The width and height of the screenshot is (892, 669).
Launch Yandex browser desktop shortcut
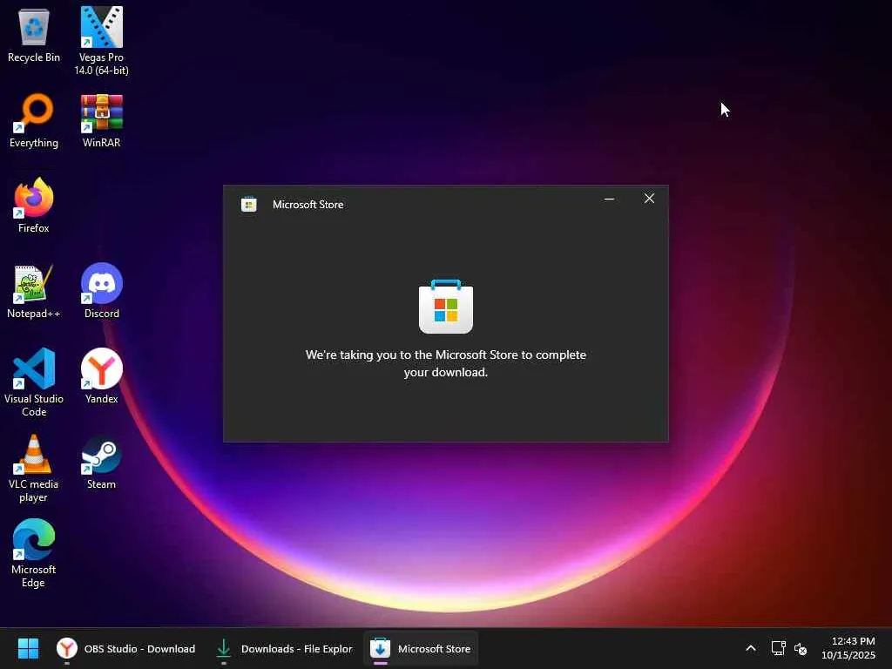click(x=101, y=376)
